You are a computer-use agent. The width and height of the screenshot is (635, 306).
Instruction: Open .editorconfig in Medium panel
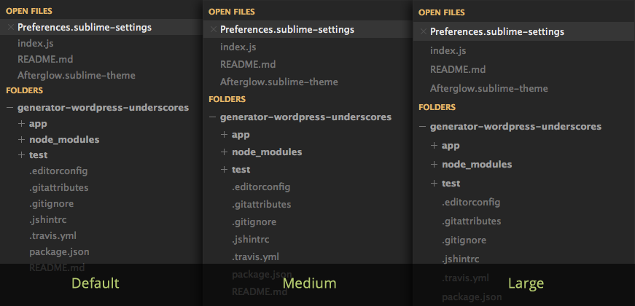pyautogui.click(x=261, y=187)
